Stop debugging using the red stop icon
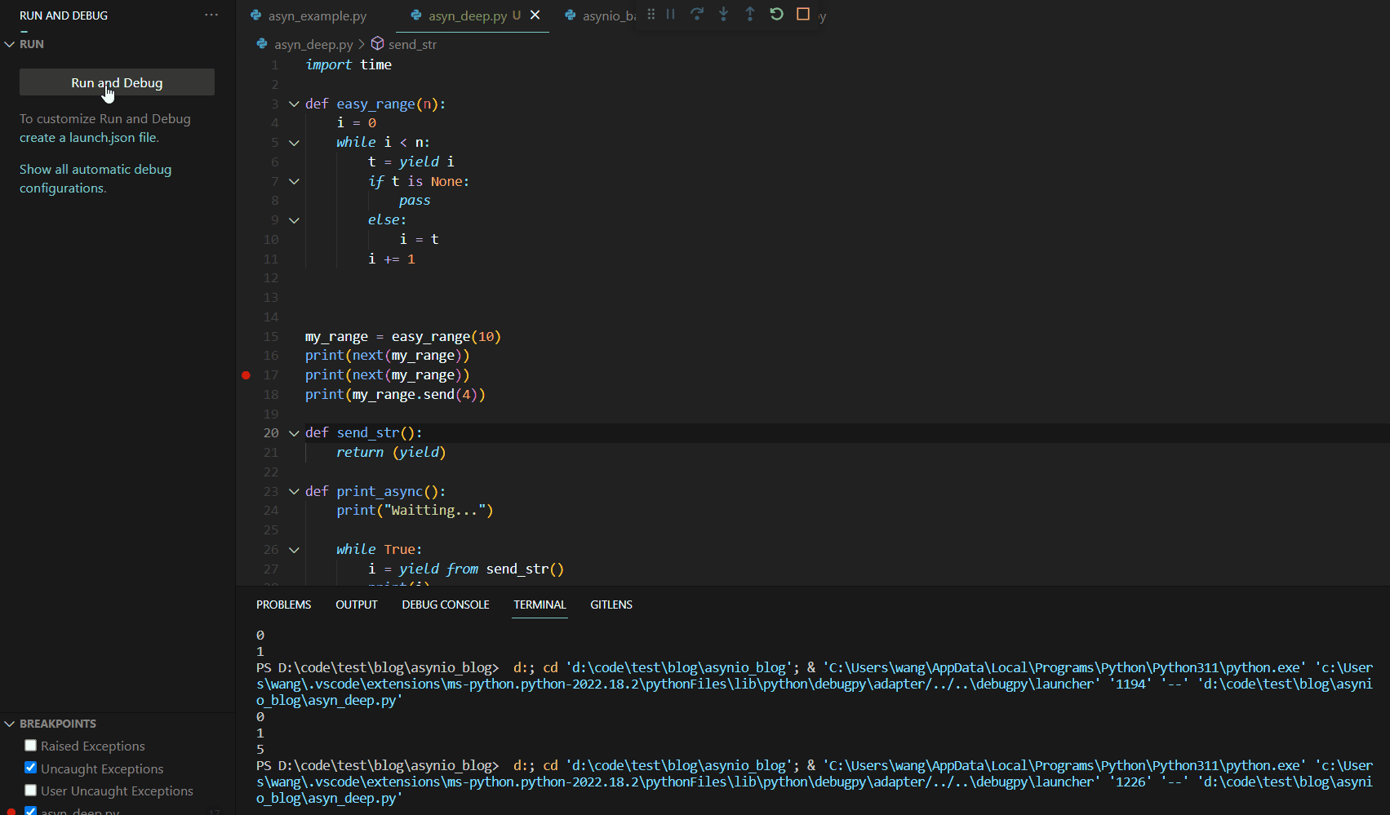Image resolution: width=1390 pixels, height=815 pixels. point(802,14)
